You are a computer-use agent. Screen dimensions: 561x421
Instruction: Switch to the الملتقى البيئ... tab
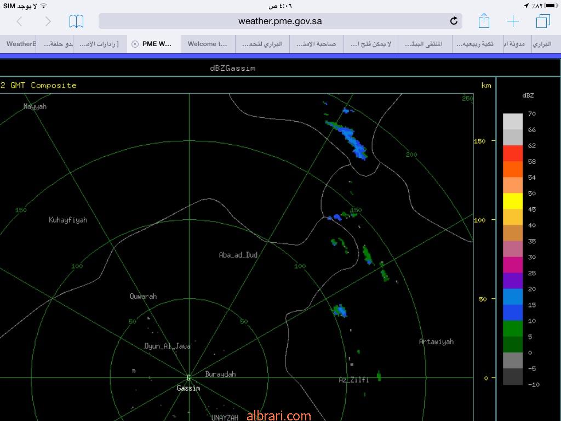tap(425, 44)
